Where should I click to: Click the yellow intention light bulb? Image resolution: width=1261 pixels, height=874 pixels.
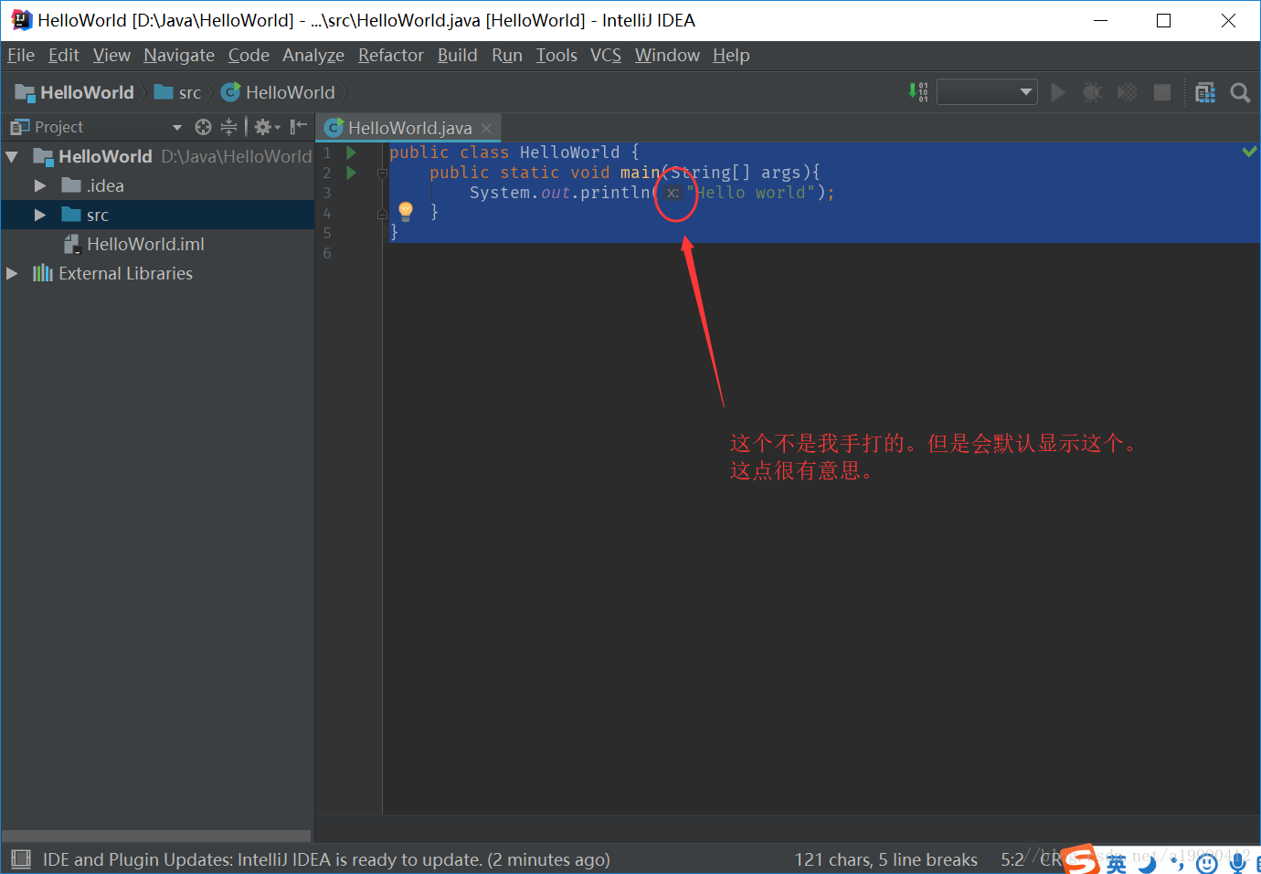[x=406, y=212]
